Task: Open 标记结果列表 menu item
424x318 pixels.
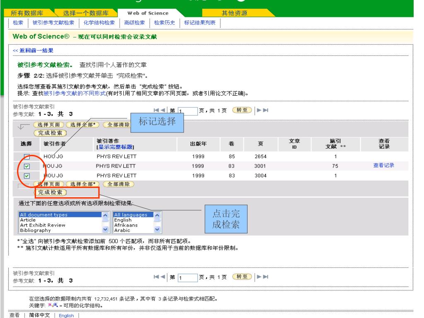Action: 200,23
